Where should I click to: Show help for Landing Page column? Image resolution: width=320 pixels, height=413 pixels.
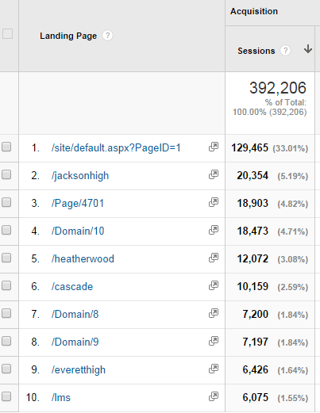107,36
